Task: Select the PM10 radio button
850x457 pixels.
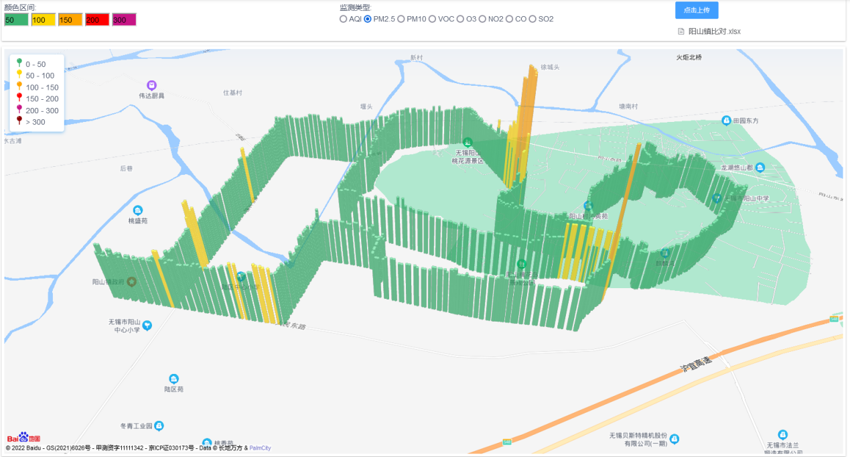Action: tap(401, 19)
